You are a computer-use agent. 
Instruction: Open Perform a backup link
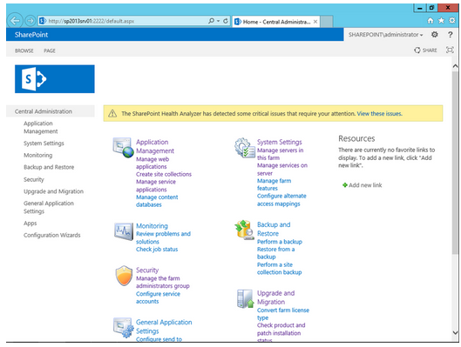coord(280,242)
